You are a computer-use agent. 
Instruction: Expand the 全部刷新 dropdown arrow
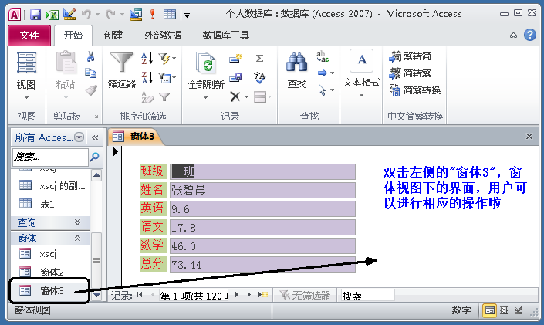pos(205,98)
